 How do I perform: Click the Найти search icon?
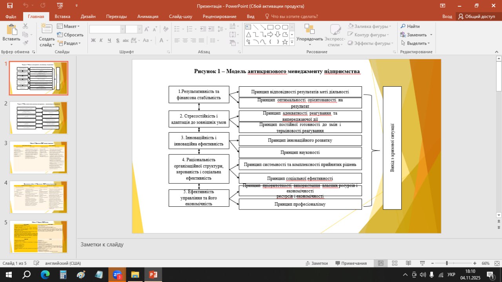410,26
